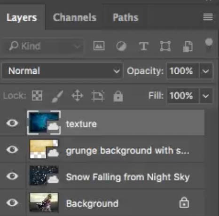Viewport: 219px width, 216px height.
Task: Click the Lock all padlock icon
Action: click(118, 96)
